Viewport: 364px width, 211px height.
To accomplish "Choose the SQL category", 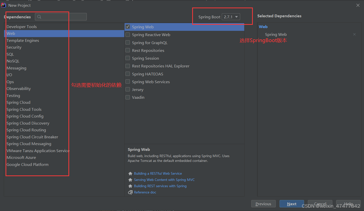I will (x=64, y=54).
